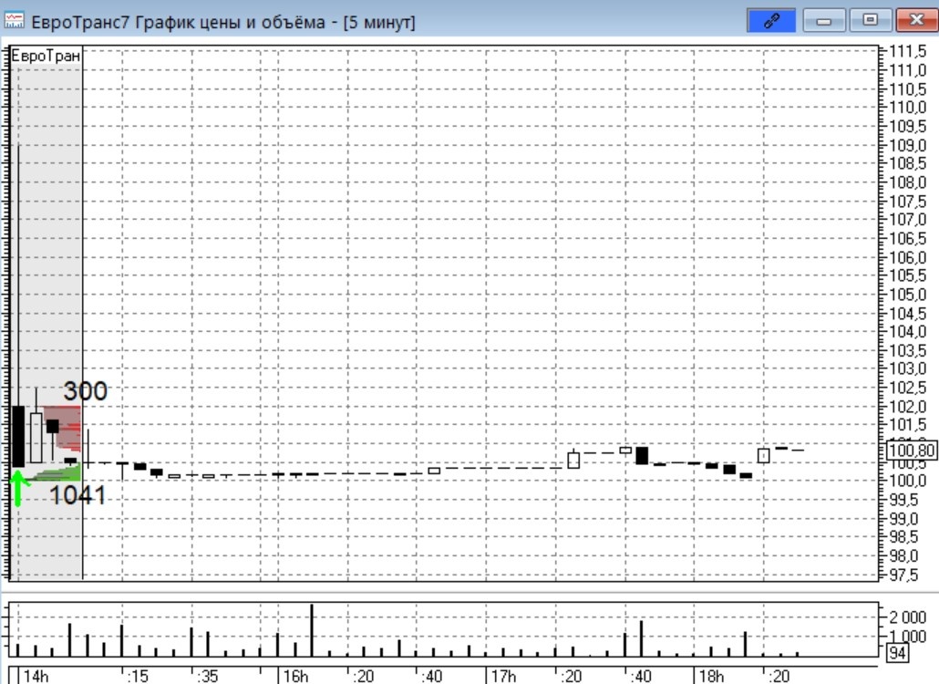The width and height of the screenshot is (939, 684).
Task: Click the 111,5 price axis label
Action: (x=907, y=52)
